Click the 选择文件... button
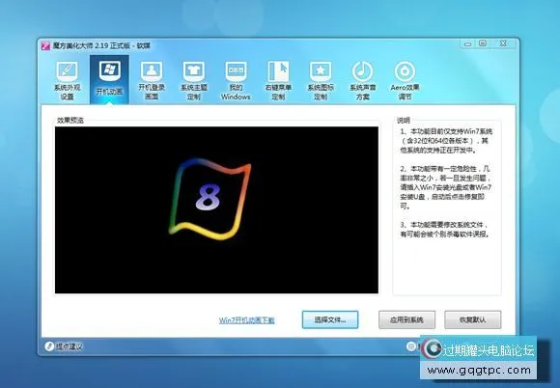 click(x=330, y=319)
